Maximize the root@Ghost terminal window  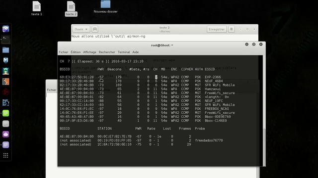point(254,44)
